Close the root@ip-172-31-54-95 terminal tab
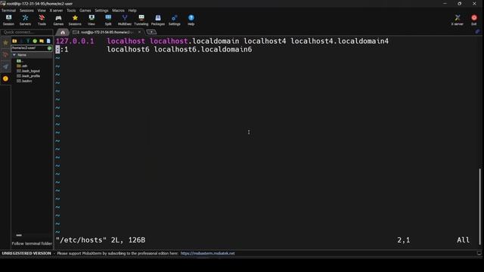Screen dimensions: 484x272 tap(139, 32)
